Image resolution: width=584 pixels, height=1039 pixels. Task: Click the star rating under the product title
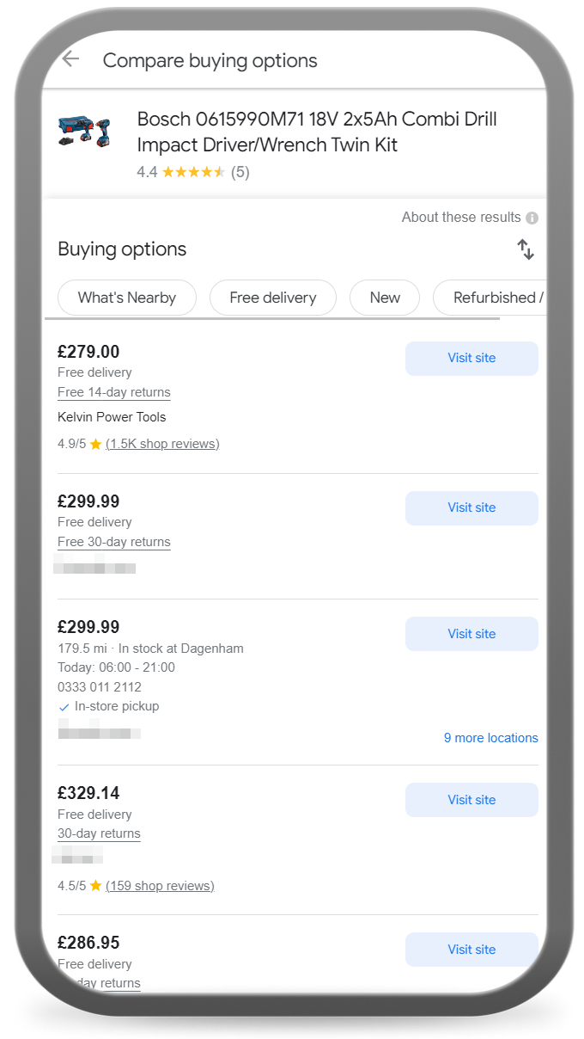(x=192, y=172)
